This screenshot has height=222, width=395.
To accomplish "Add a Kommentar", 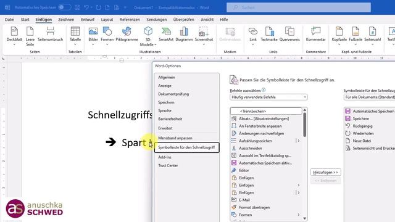I will (x=315, y=35).
